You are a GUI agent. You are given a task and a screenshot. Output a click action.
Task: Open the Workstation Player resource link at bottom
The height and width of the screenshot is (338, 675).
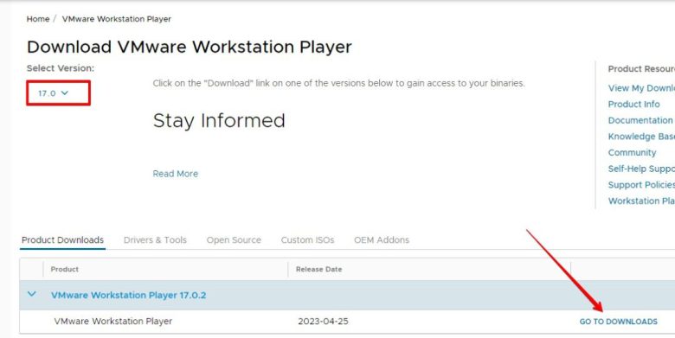(641, 201)
